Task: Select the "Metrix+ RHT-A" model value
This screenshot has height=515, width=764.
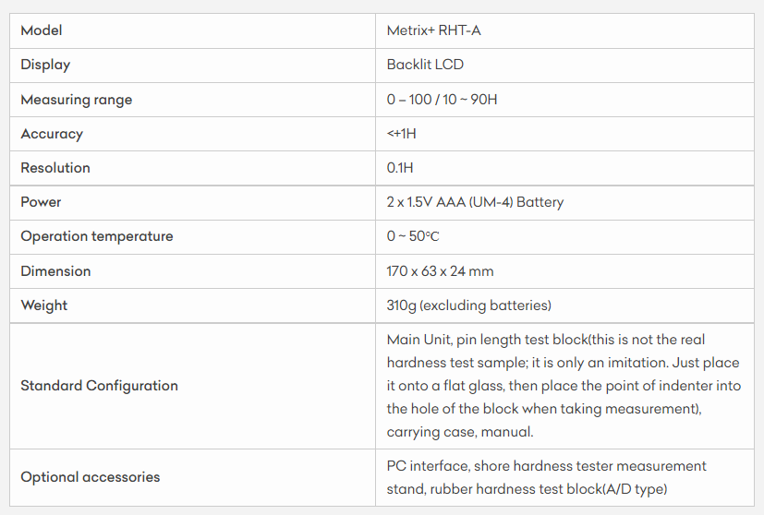Action: [433, 30]
